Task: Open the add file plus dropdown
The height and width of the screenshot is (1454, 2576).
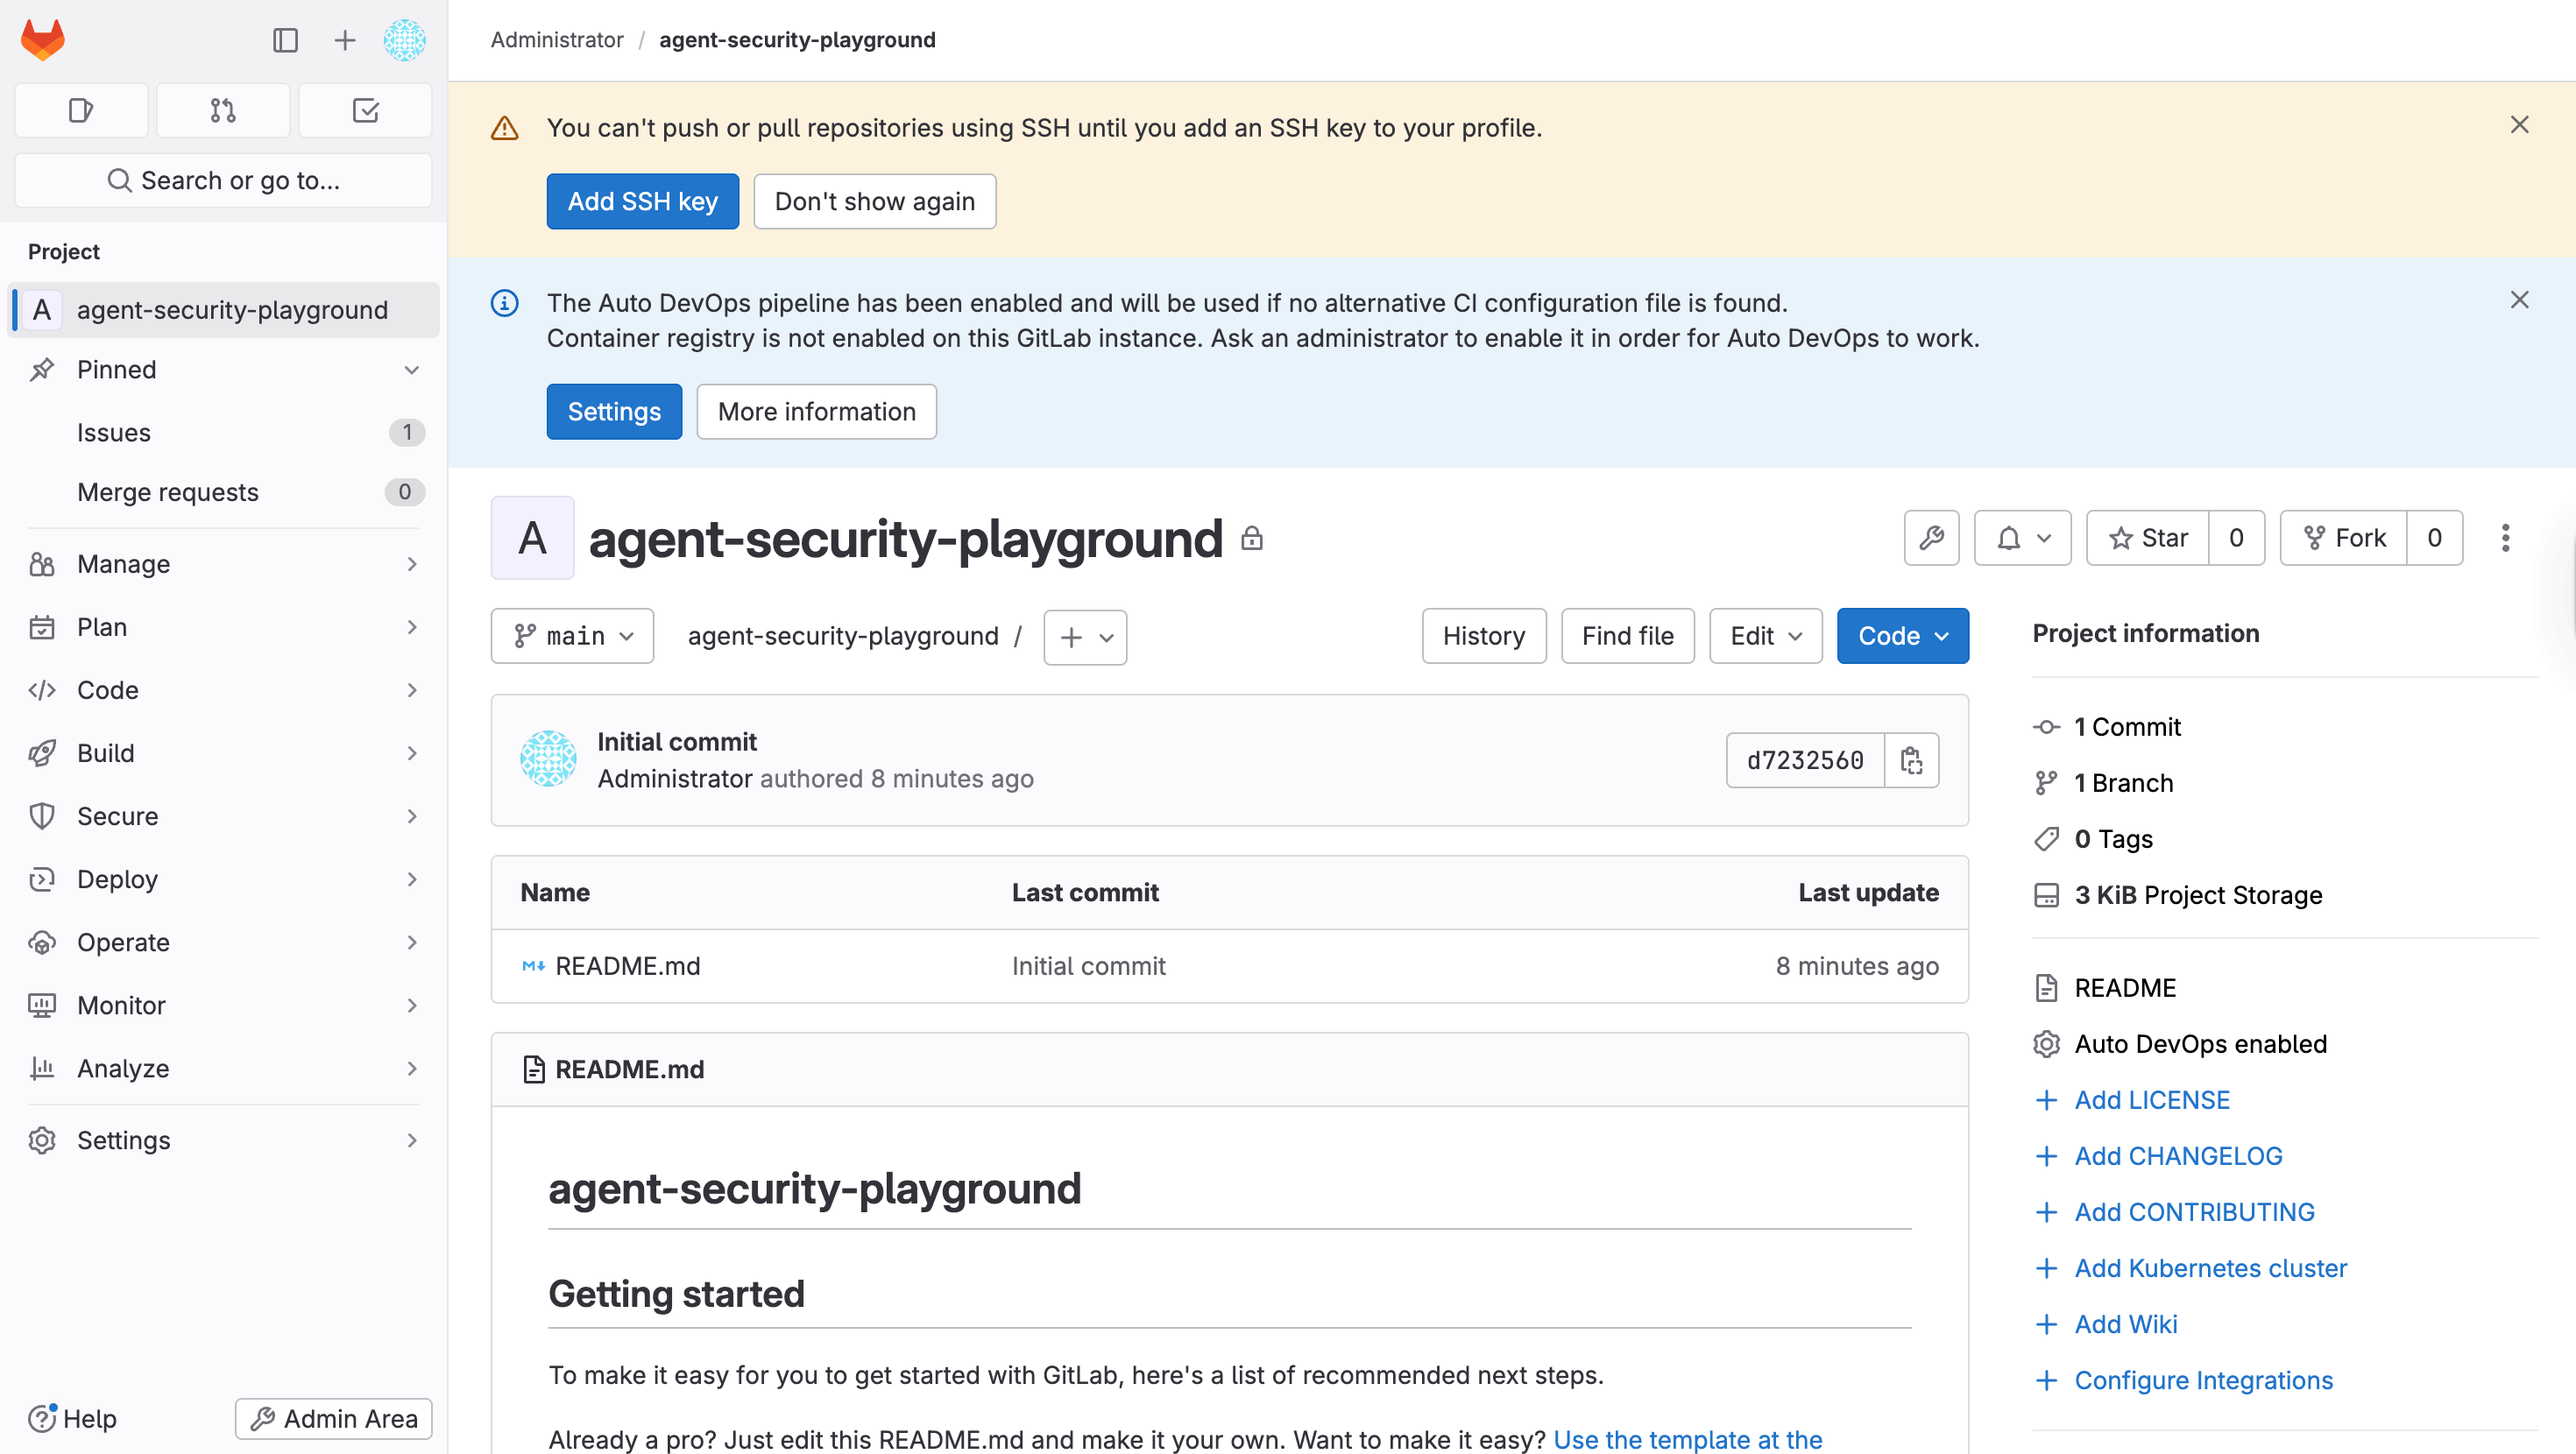Action: pyautogui.click(x=1085, y=637)
